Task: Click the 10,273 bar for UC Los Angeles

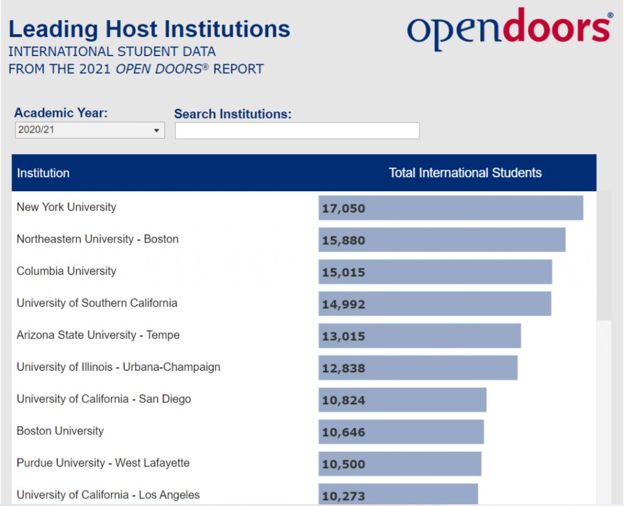Action: (399, 494)
